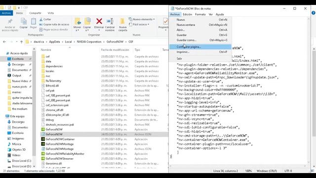
Task: Choose Imprimir... in Archivo menu
Action: click(200, 52)
